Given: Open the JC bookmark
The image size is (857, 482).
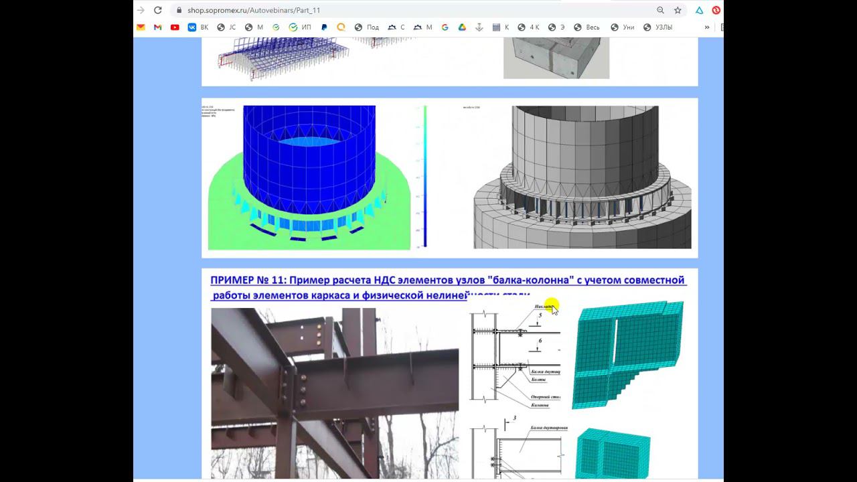Looking at the screenshot, I should pyautogui.click(x=226, y=27).
